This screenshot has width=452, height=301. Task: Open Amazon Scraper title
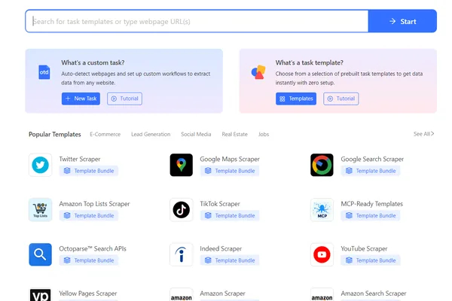222,293
